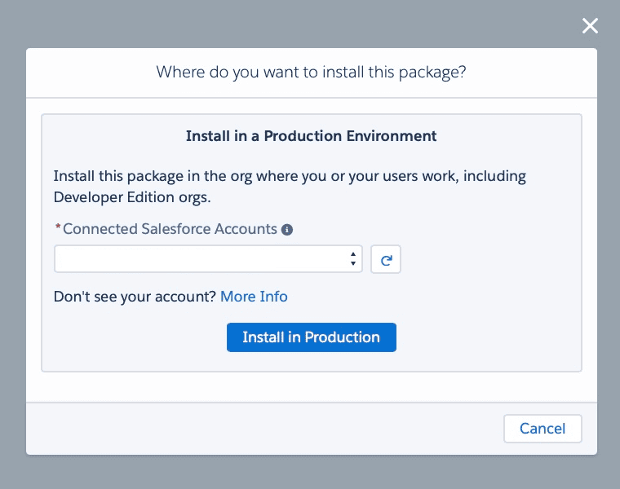Refresh the connected accounts list
Screen dimensions: 620x489
[x=386, y=259]
